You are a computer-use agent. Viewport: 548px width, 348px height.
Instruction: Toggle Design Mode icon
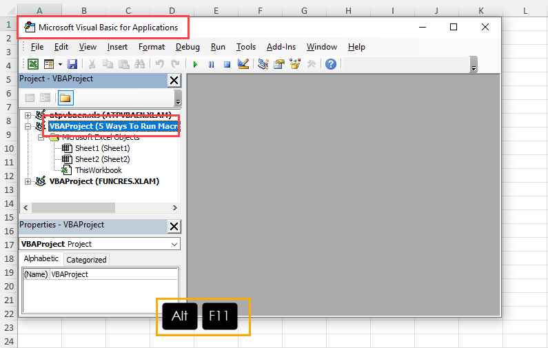243,64
